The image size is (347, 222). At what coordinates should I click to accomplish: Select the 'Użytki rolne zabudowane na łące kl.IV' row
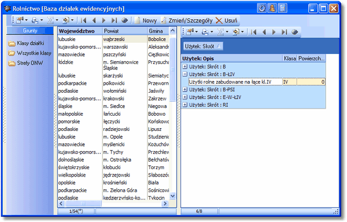(256, 82)
